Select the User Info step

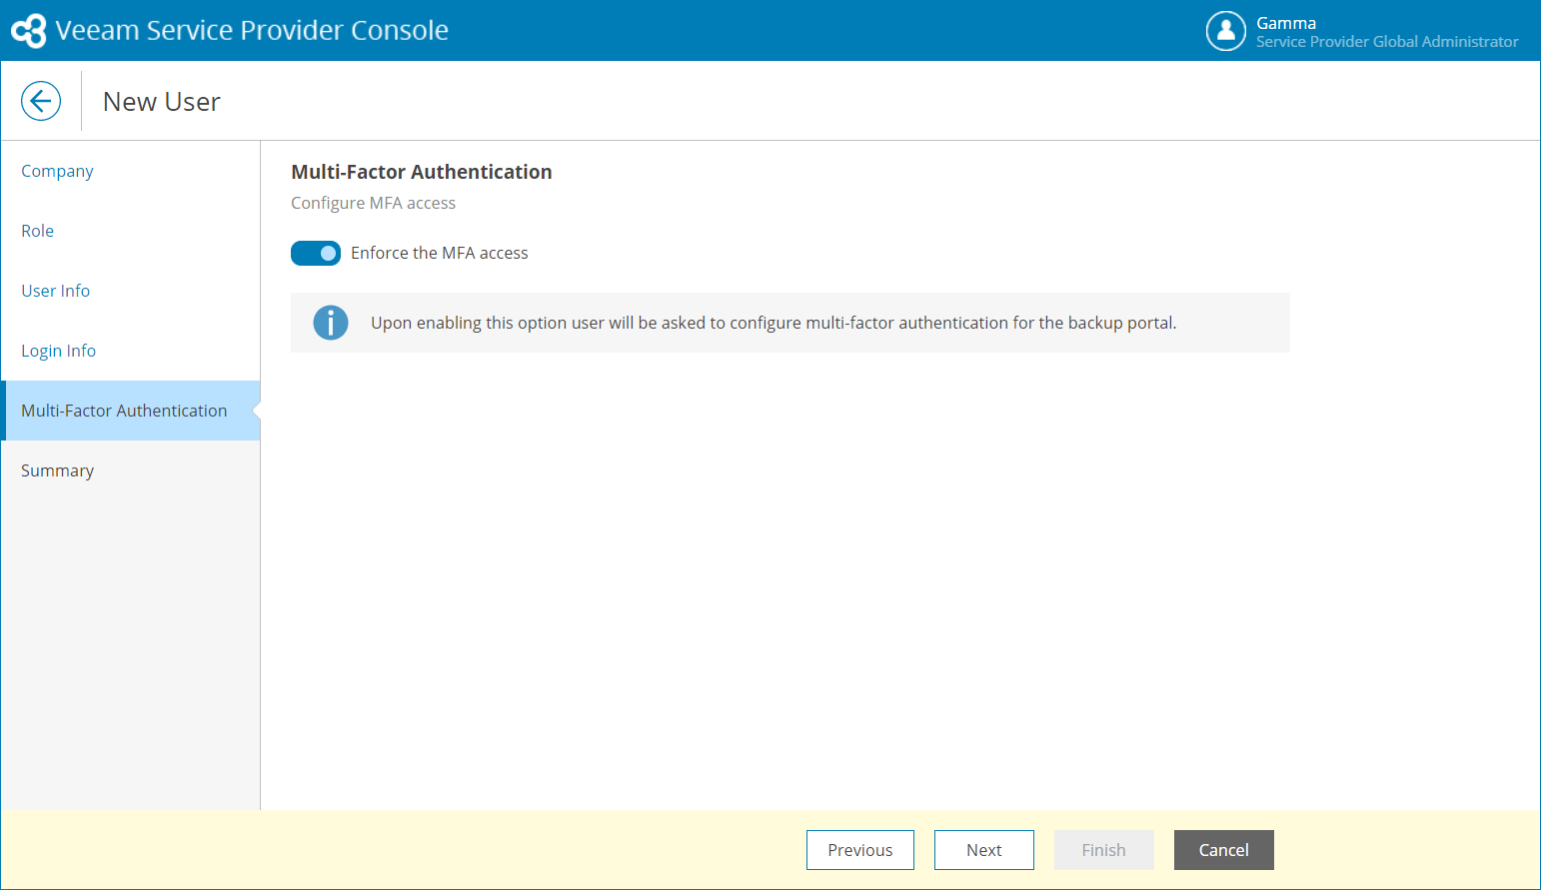tap(56, 291)
